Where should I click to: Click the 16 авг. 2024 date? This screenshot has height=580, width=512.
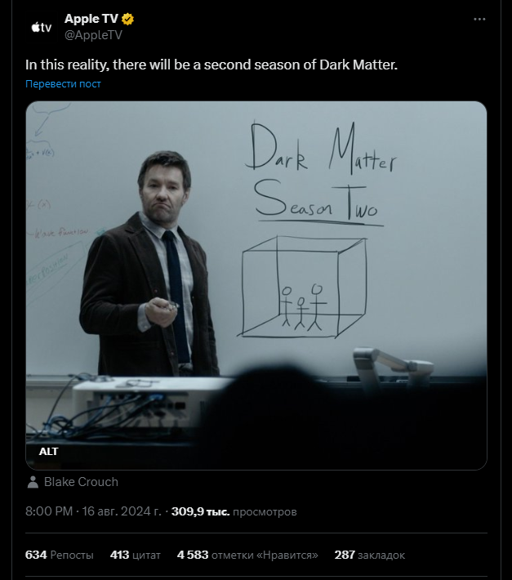(x=122, y=511)
